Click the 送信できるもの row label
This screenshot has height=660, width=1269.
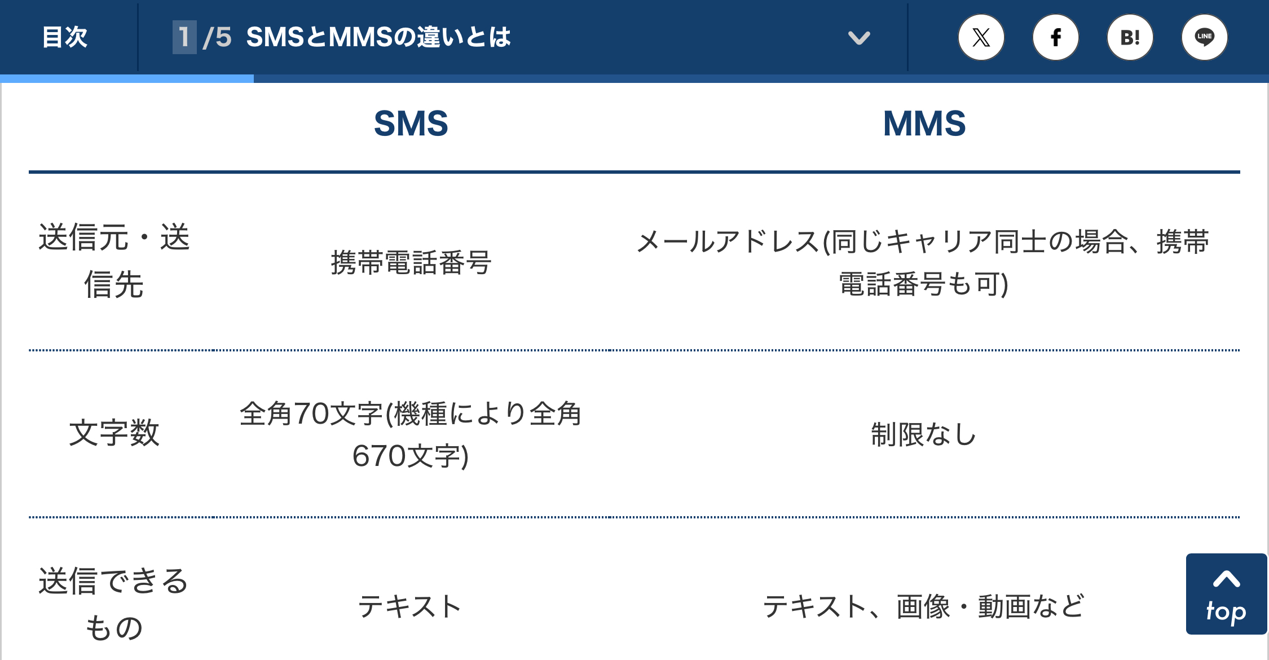pos(114,604)
